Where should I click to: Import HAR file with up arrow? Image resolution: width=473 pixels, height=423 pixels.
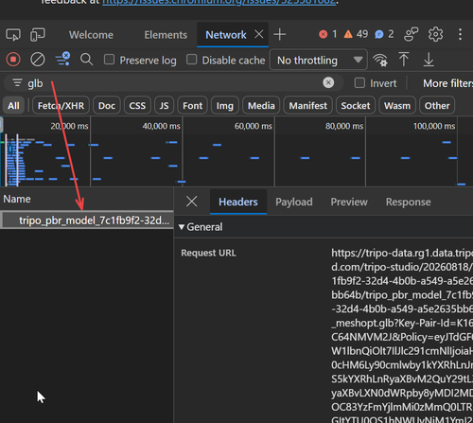click(x=404, y=60)
